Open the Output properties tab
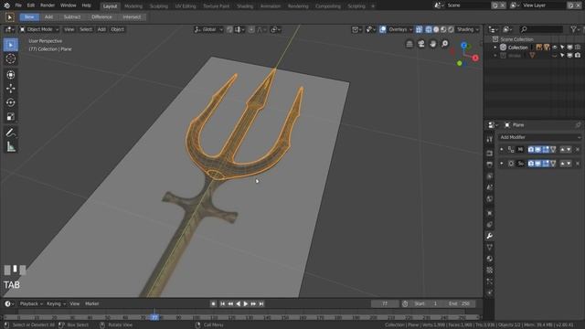The image size is (585, 329). (x=490, y=164)
